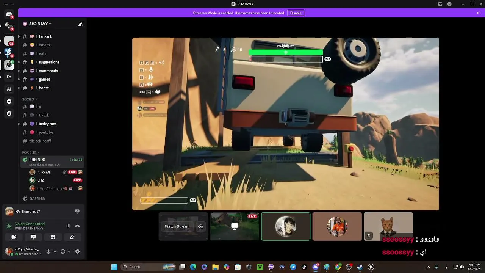Open the tiktok channel

click(52, 115)
